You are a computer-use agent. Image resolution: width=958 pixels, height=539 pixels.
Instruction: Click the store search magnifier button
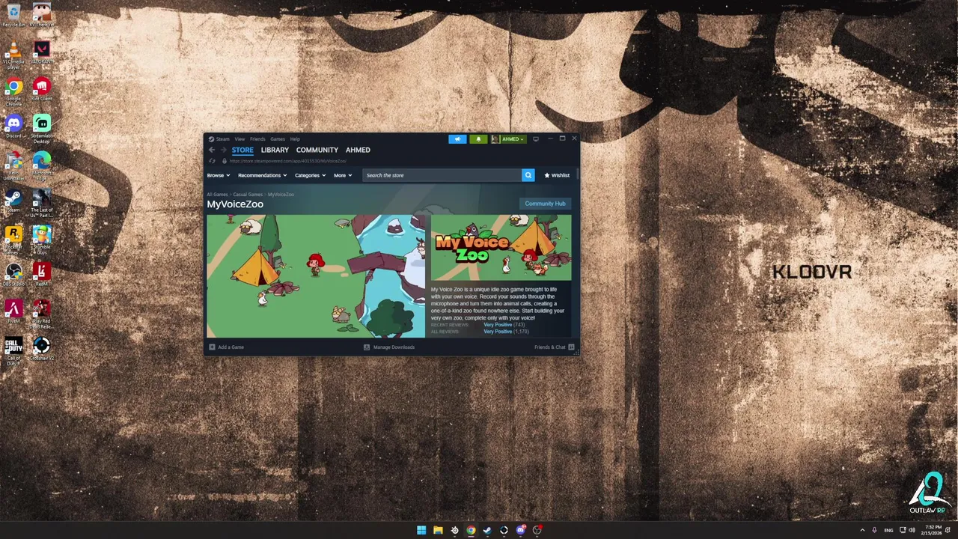point(528,175)
